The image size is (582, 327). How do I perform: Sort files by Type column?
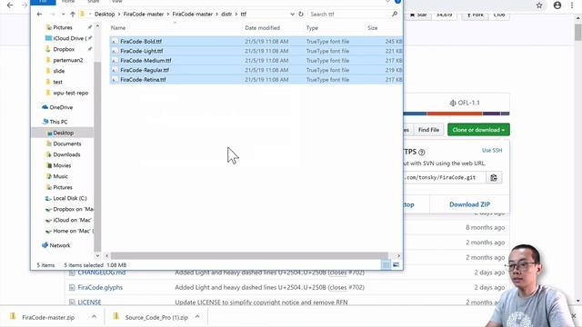coord(312,28)
